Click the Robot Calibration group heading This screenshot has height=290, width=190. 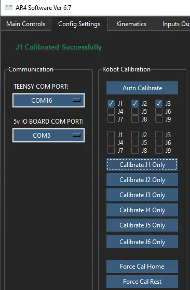[126, 69]
